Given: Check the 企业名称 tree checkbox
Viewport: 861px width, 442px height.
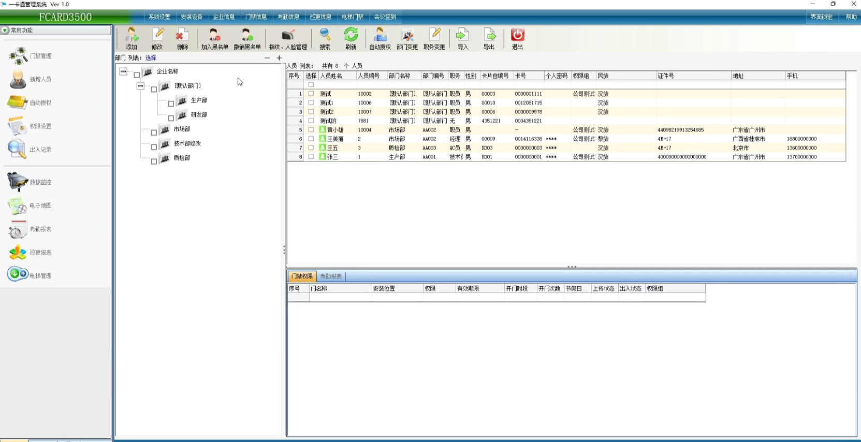Looking at the screenshot, I should pyautogui.click(x=137, y=75).
